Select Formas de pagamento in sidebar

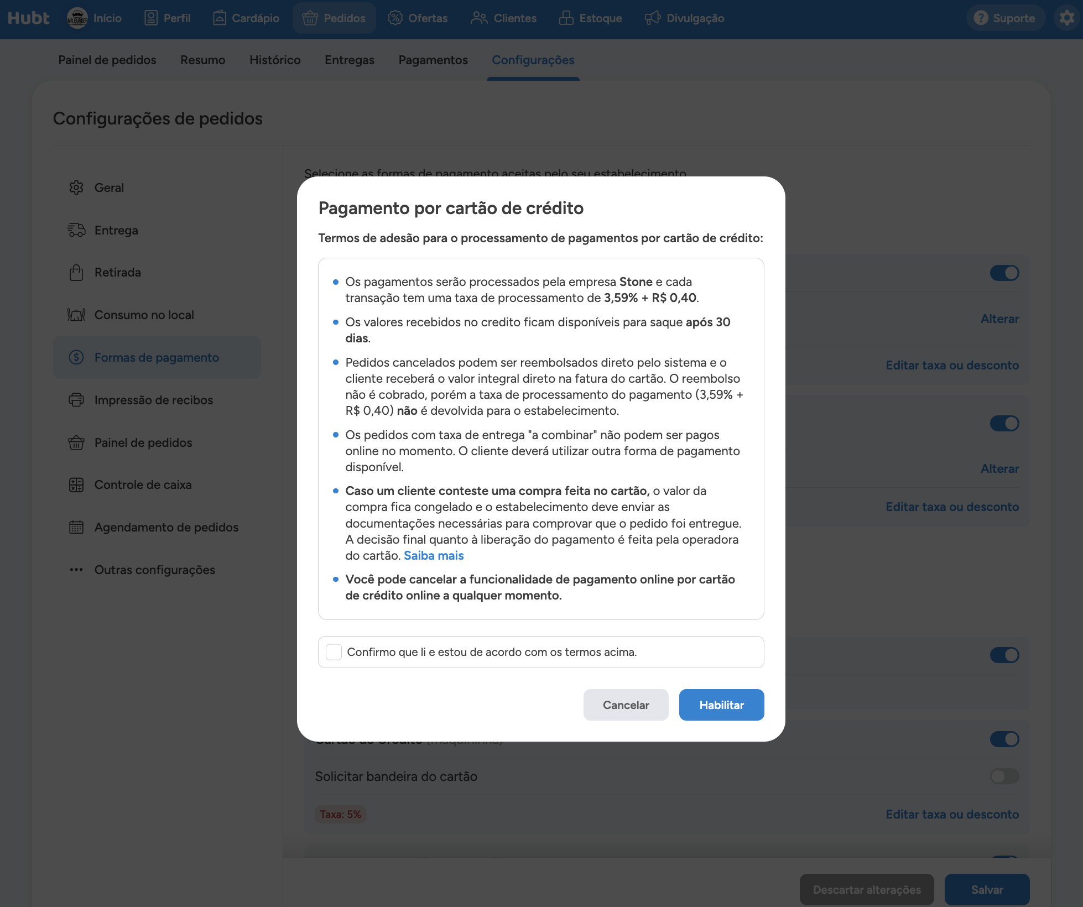pyautogui.click(x=157, y=358)
